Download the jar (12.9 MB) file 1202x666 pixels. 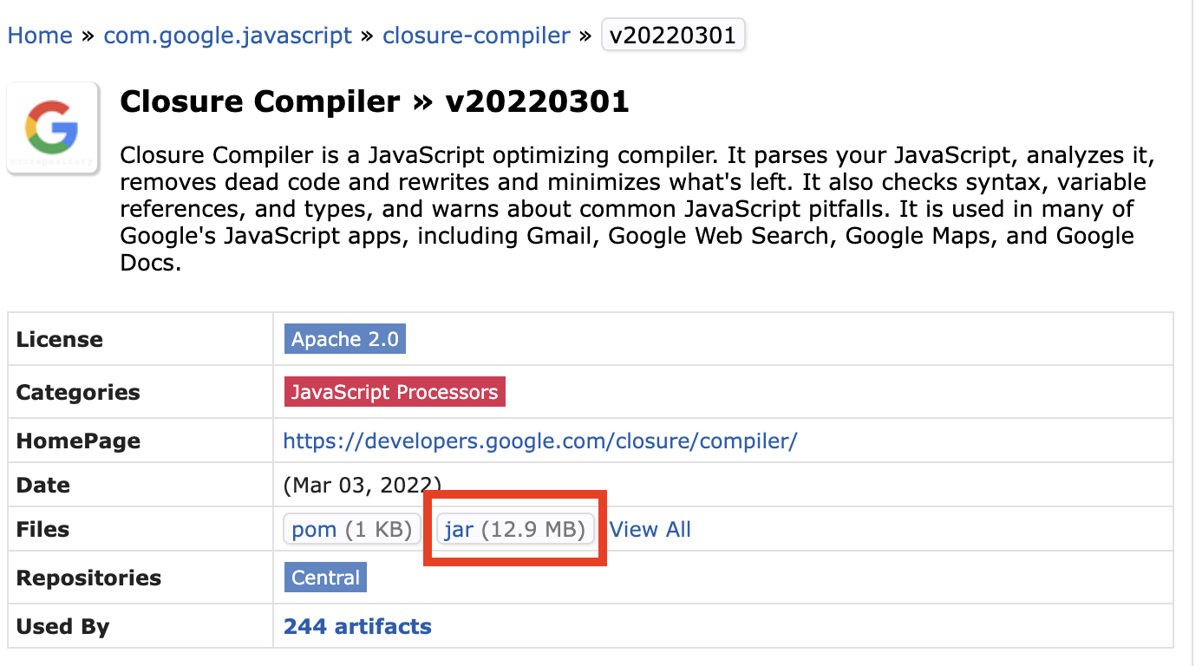point(515,529)
